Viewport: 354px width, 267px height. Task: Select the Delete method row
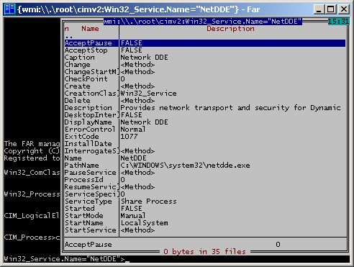[x=205, y=101]
